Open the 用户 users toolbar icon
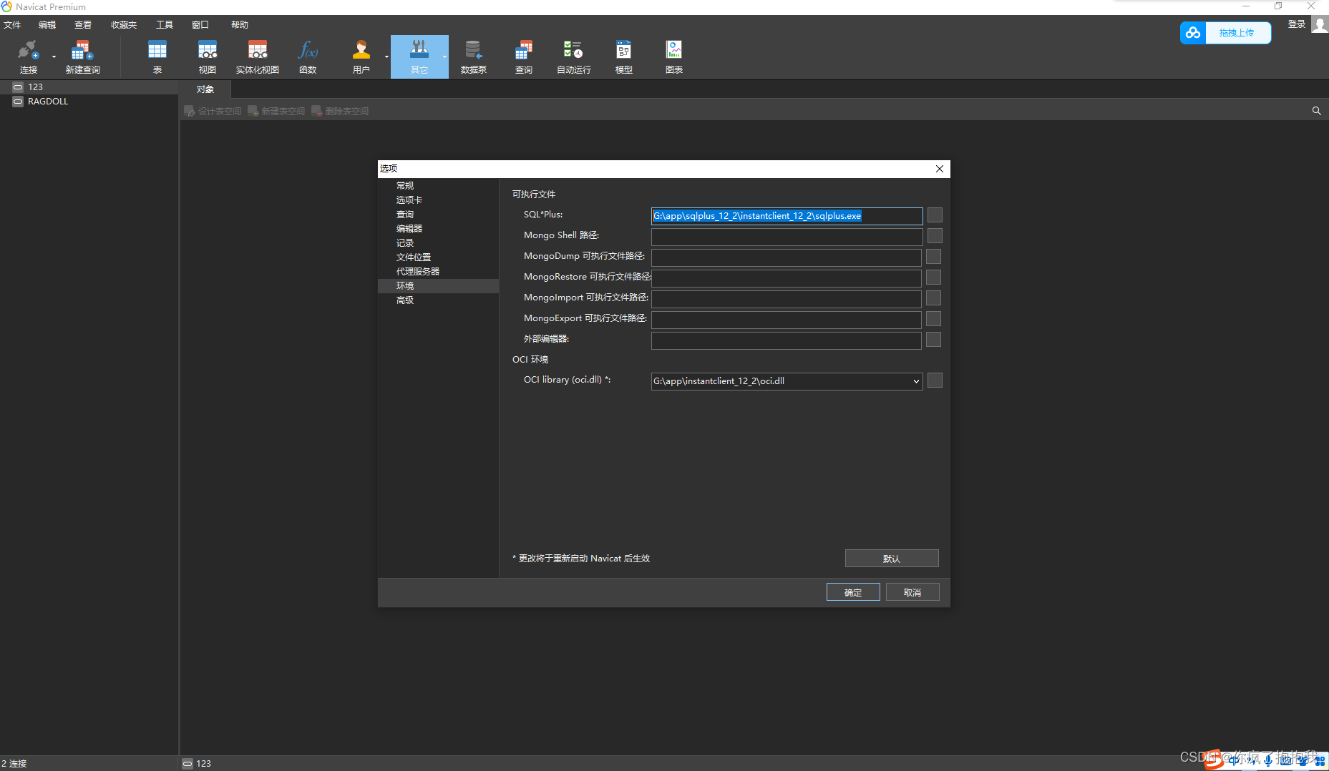The width and height of the screenshot is (1329, 771). pyautogui.click(x=361, y=57)
